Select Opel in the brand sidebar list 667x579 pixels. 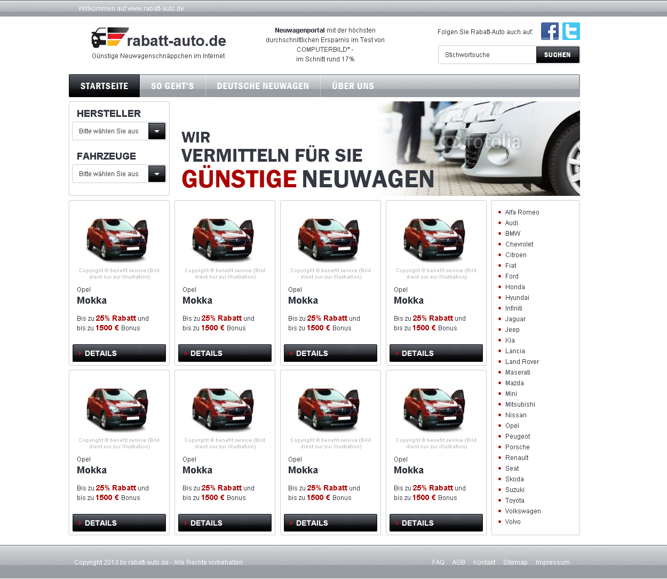[512, 426]
